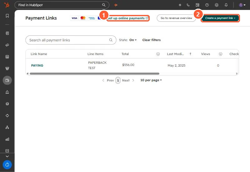Go to Next page
This screenshot has width=250, height=172.
(x=128, y=80)
